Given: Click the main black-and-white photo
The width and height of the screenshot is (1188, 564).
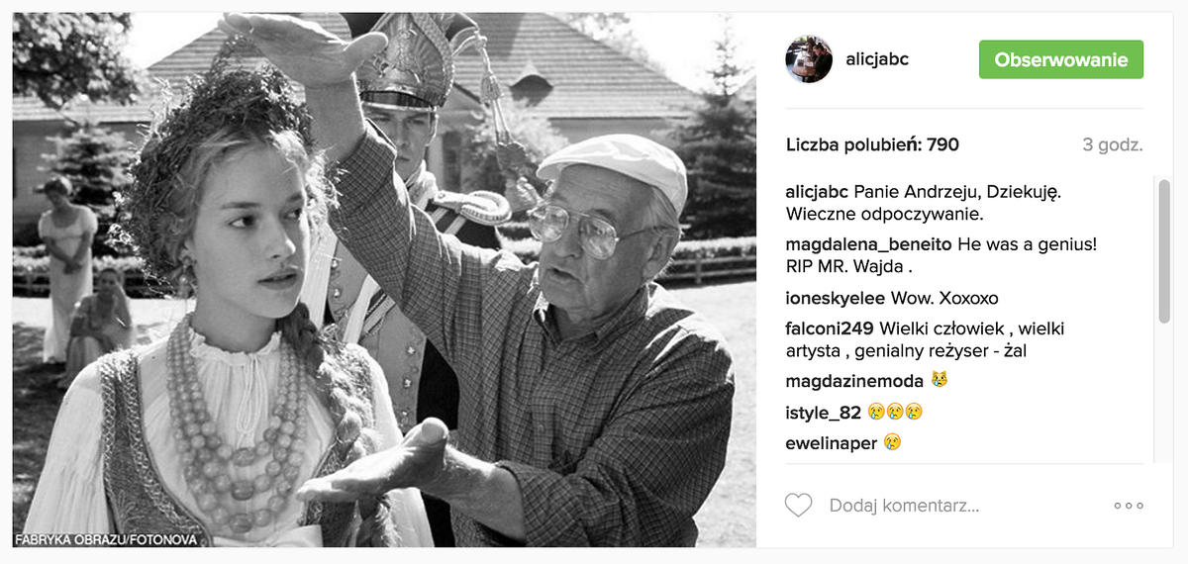Looking at the screenshot, I should coord(384,280).
